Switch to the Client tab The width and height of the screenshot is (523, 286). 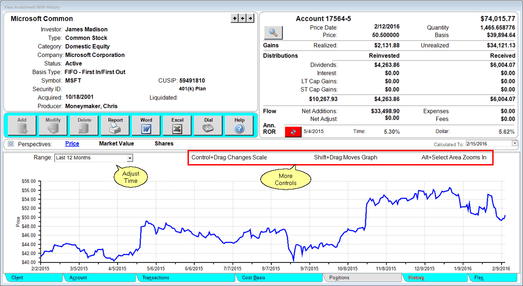(17, 278)
